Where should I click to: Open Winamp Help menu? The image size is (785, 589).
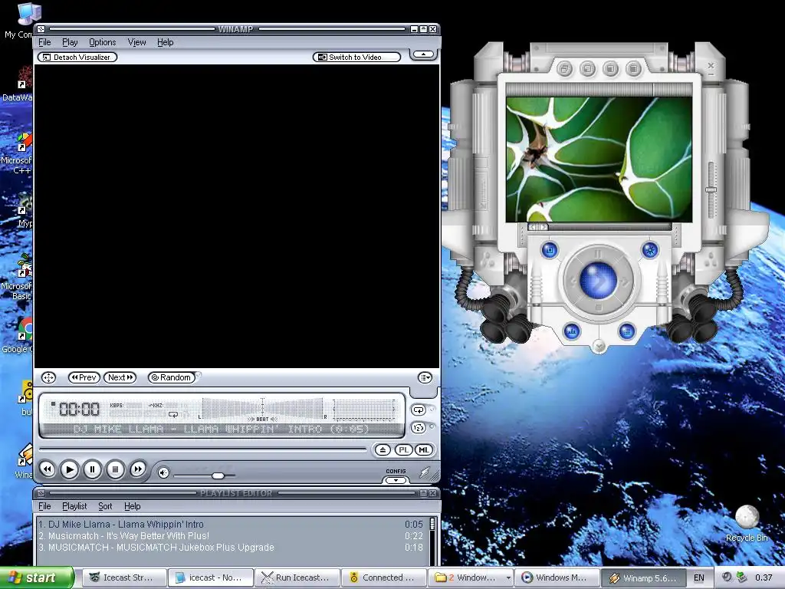[166, 42]
